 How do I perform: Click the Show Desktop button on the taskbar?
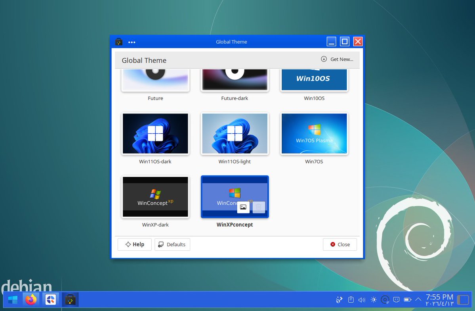(x=463, y=300)
